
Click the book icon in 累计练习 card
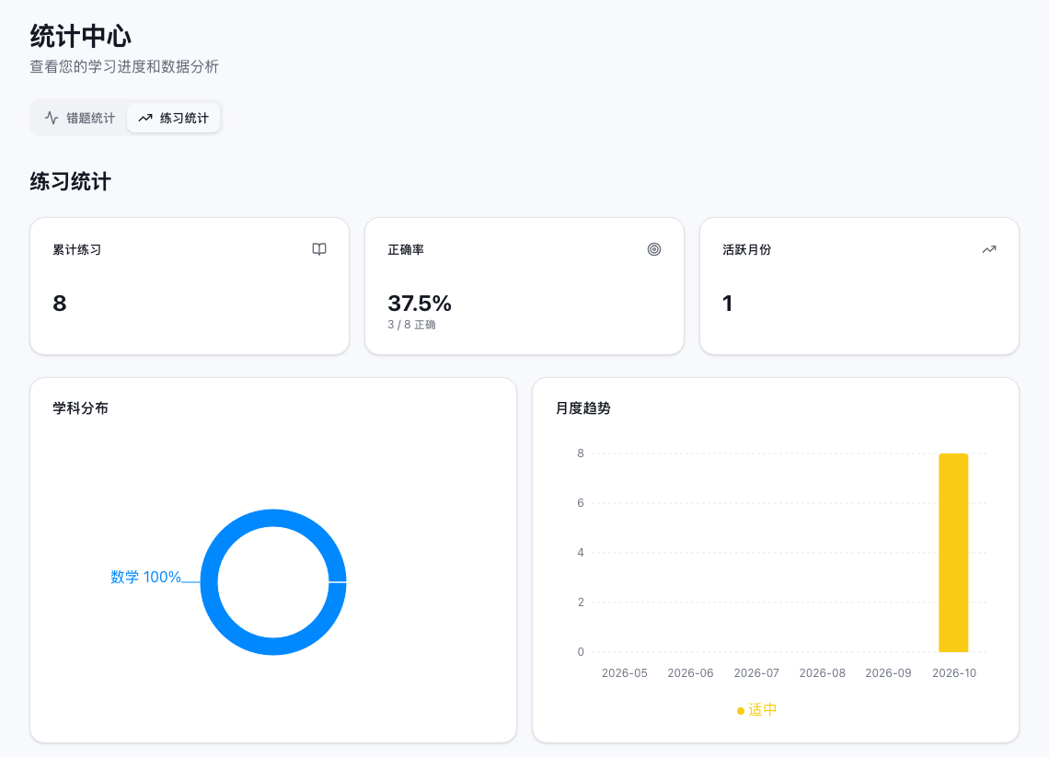click(x=319, y=249)
